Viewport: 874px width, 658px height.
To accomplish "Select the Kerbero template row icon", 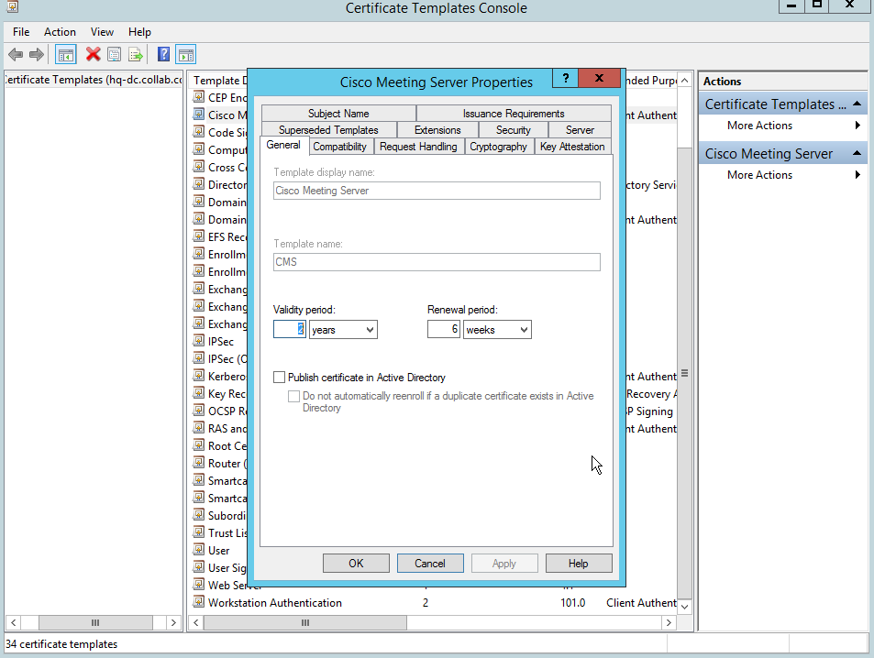I will 198,376.
